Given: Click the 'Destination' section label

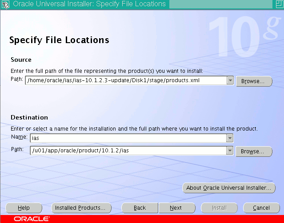Looking at the screenshot, I should click(29, 117).
